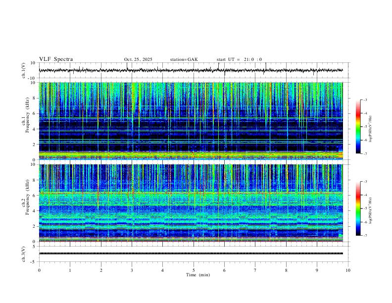
Task: Click the ch.2 "Frequency (kHz)" axis label
Action: tap(27, 197)
